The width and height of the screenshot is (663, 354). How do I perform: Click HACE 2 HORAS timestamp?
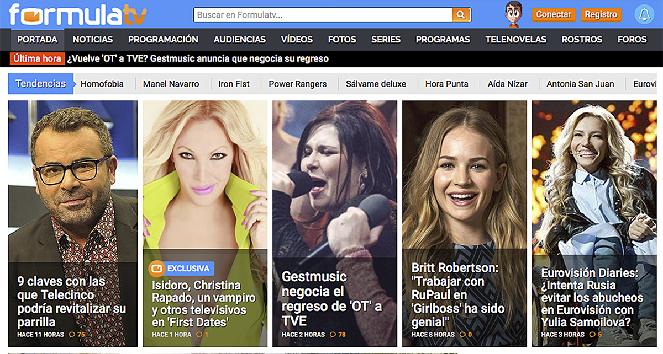(303, 335)
